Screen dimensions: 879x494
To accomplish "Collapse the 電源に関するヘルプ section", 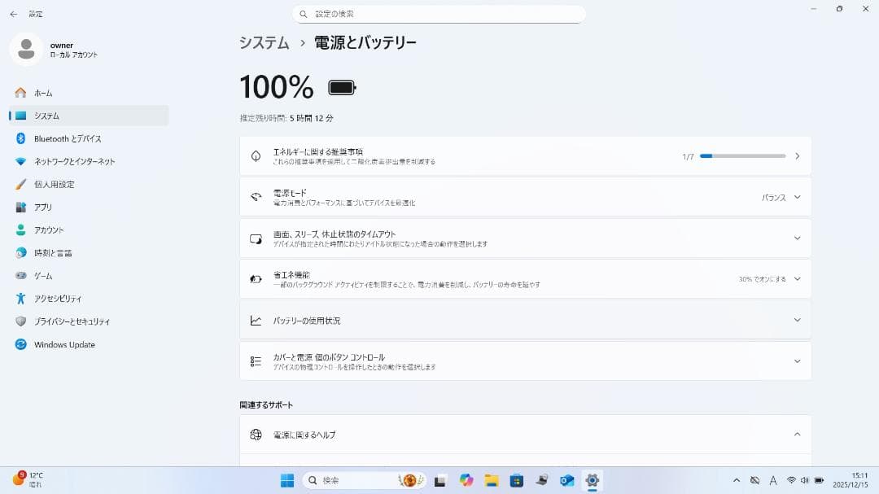I will (798, 435).
